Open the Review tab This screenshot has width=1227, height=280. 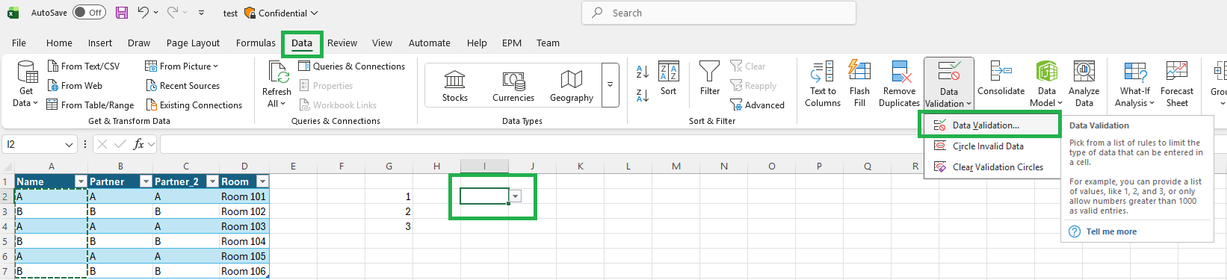342,43
